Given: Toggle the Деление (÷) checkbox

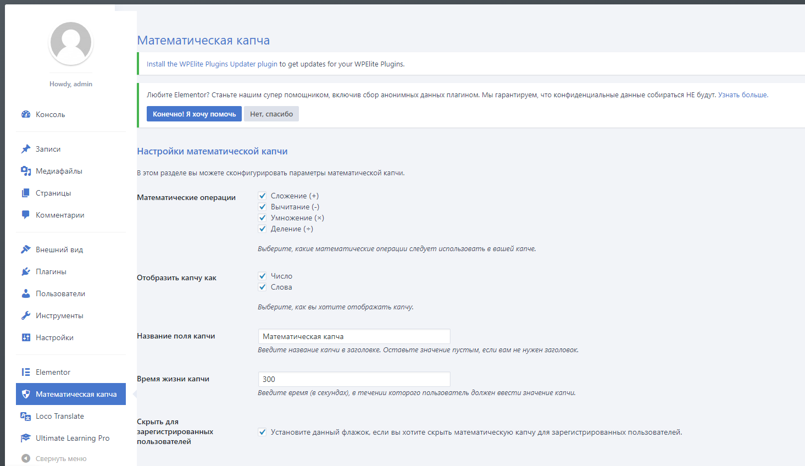Looking at the screenshot, I should (x=263, y=229).
